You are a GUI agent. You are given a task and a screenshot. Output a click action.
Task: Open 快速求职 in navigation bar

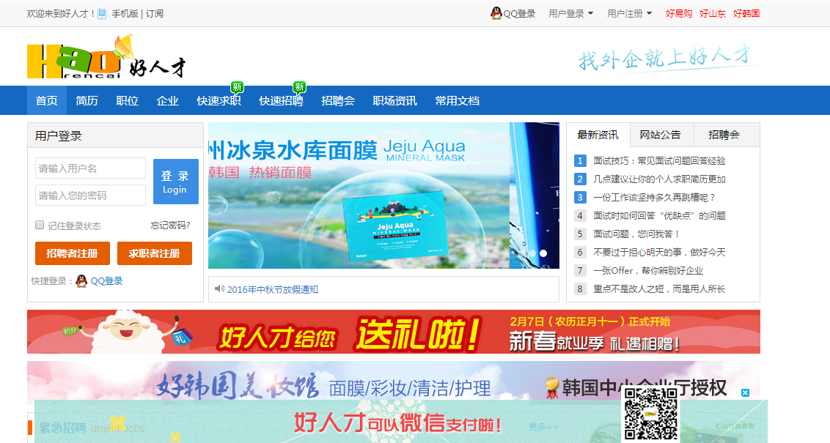tap(218, 100)
